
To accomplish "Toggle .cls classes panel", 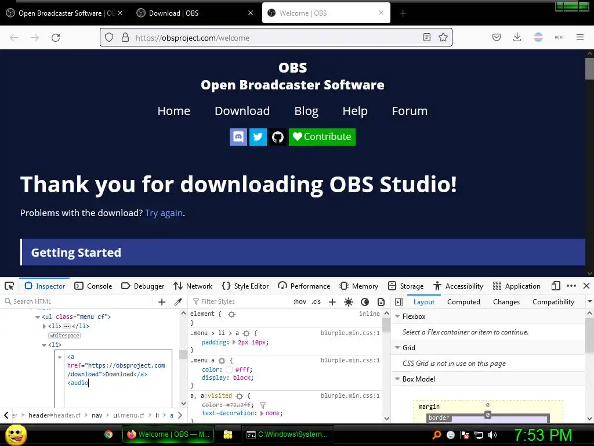I will [316, 301].
